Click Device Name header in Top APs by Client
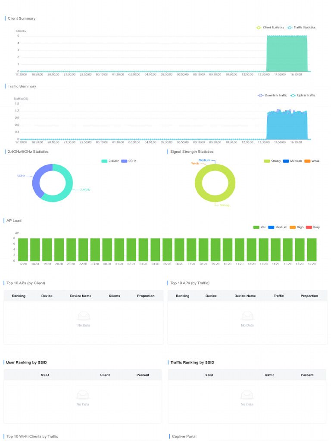 click(x=81, y=296)
